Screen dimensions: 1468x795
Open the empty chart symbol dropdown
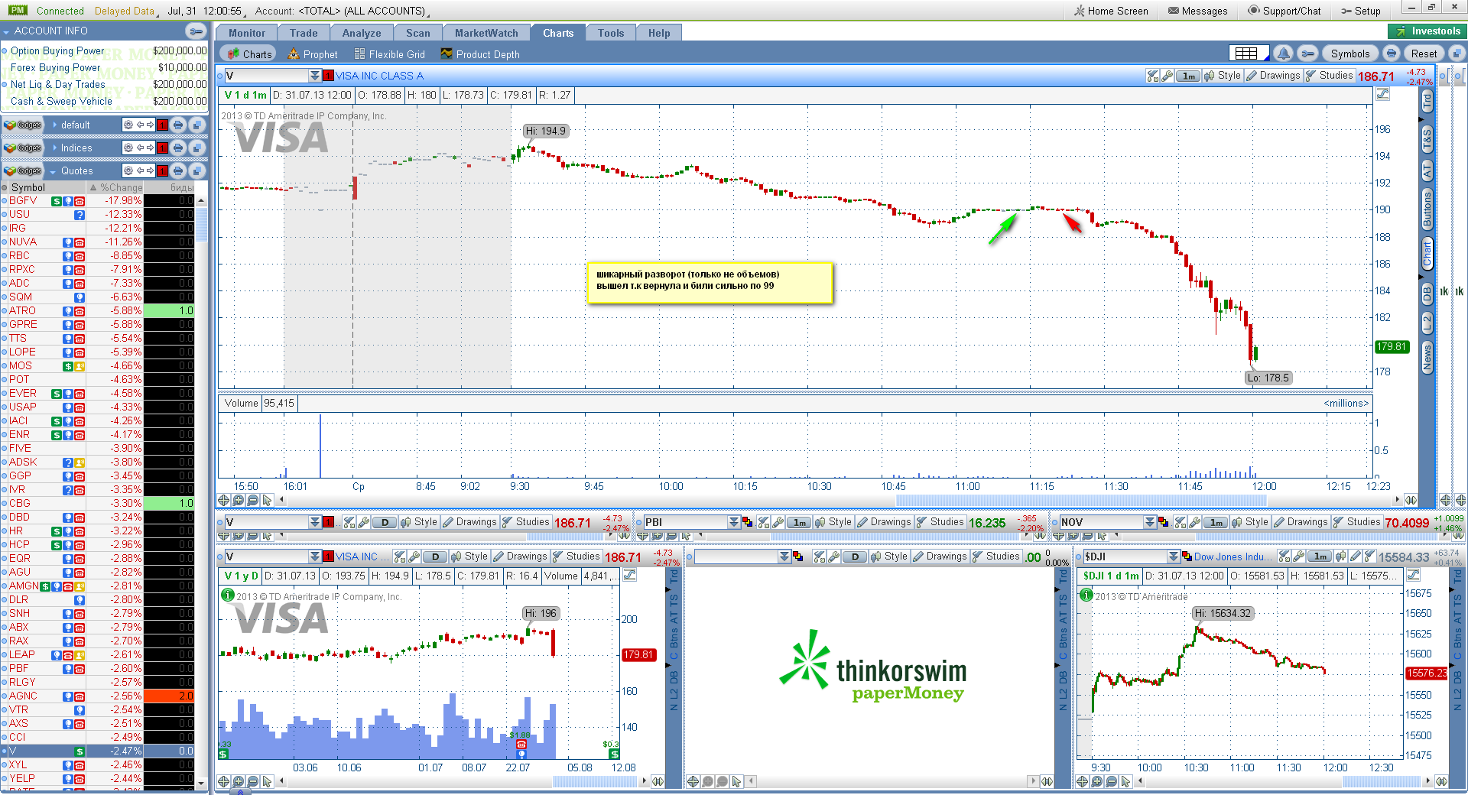point(784,556)
